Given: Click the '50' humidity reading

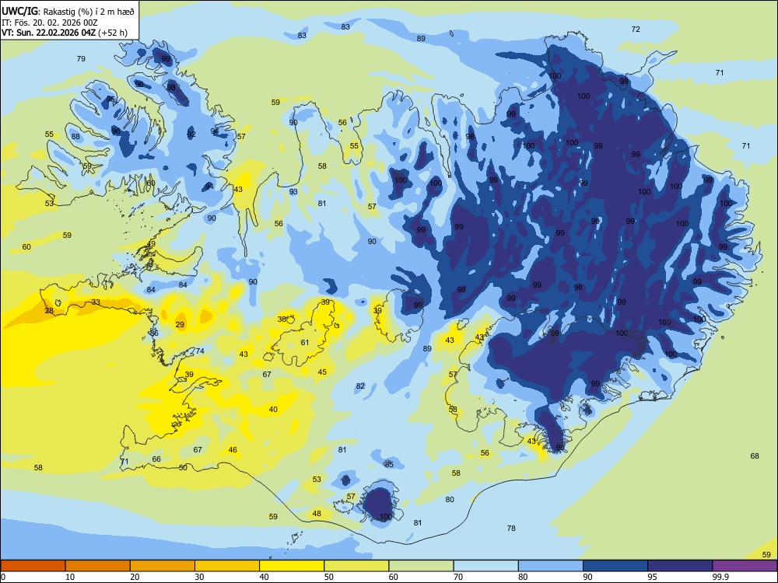Looking at the screenshot, I should coord(183,468).
